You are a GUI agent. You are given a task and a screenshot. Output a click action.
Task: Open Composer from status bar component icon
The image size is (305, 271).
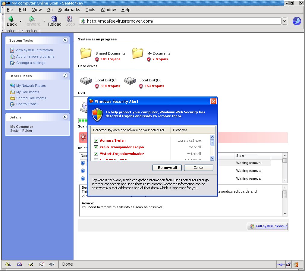pos(30,264)
